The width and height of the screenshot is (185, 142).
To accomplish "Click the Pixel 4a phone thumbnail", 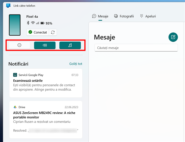I will tap(15, 25).
